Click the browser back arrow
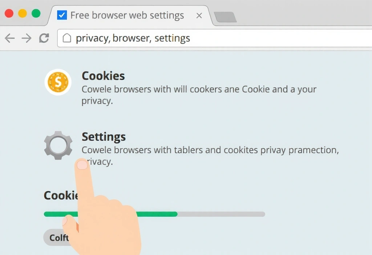 (x=10, y=38)
